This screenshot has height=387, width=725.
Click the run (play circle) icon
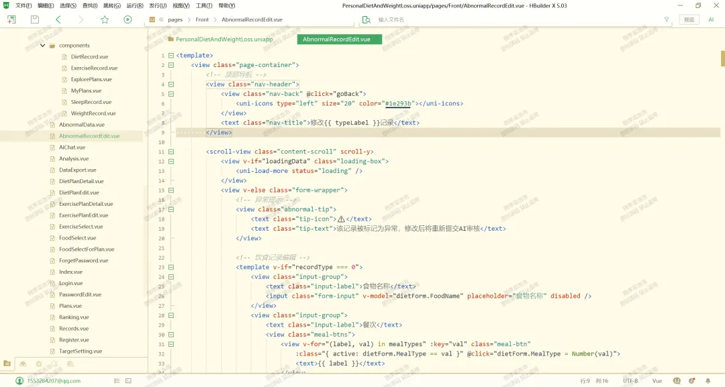point(128,19)
